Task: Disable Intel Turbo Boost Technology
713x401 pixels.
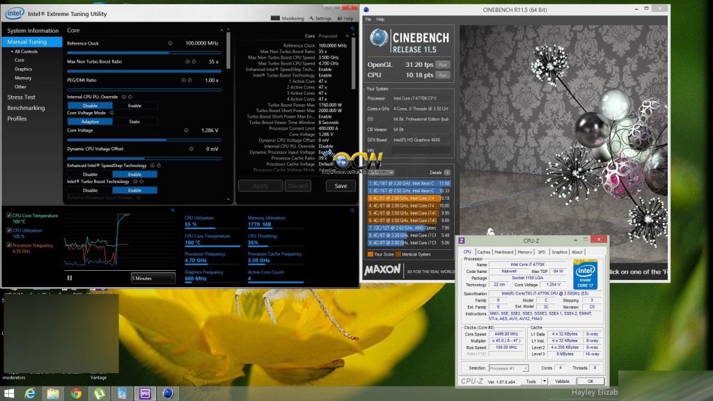Action: (x=90, y=190)
